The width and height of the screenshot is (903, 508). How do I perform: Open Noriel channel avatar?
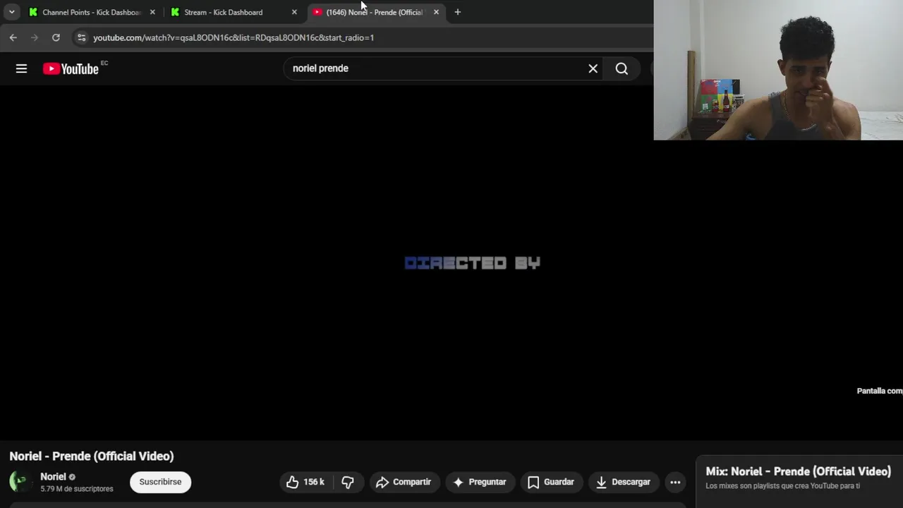pos(20,482)
